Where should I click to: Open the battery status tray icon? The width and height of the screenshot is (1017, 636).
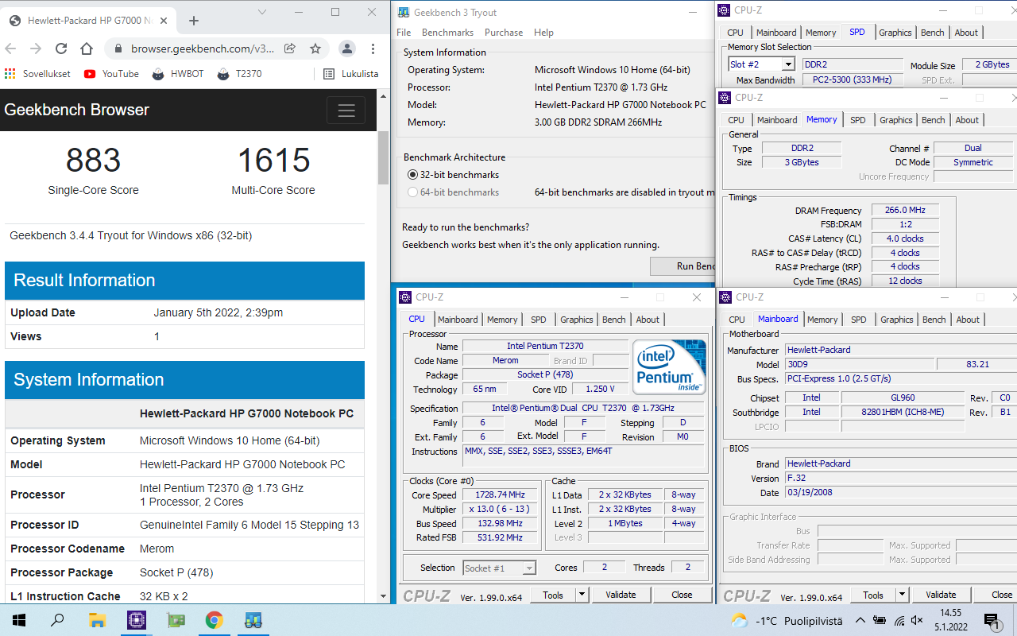[x=880, y=620]
